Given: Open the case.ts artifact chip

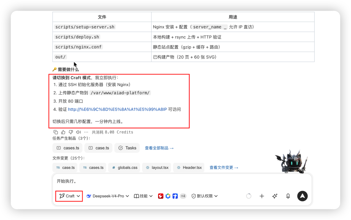Looking at the screenshot, I should [98, 148].
